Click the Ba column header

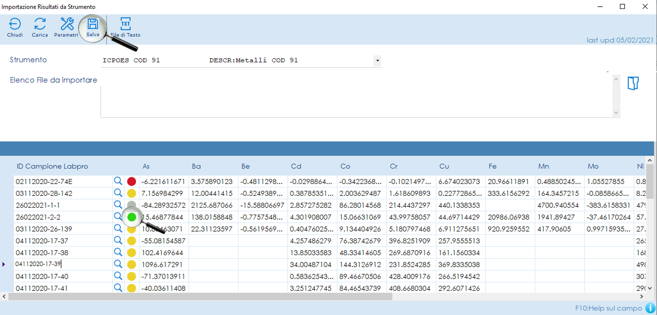196,166
